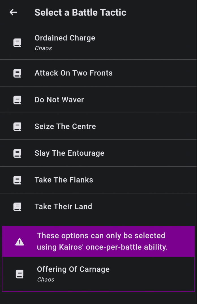Image resolution: width=197 pixels, height=304 pixels.
Task: Tap the book icon next to Do Not Waver
Action: pyautogui.click(x=17, y=100)
